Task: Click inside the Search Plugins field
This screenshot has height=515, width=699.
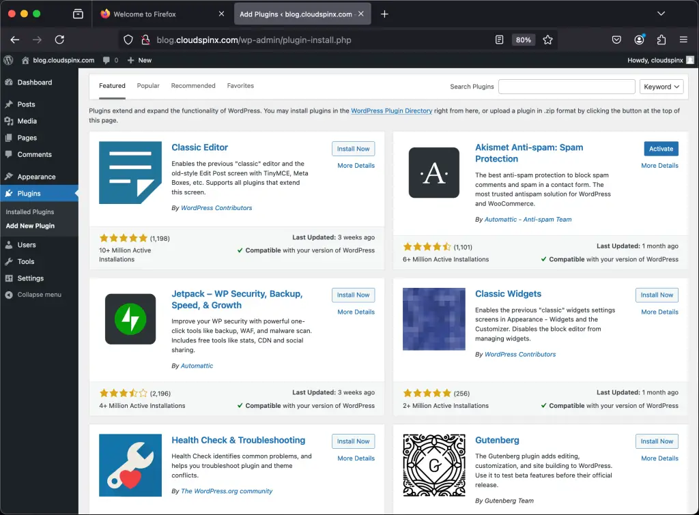Action: click(x=567, y=87)
